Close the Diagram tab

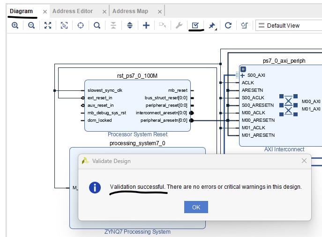(45, 11)
